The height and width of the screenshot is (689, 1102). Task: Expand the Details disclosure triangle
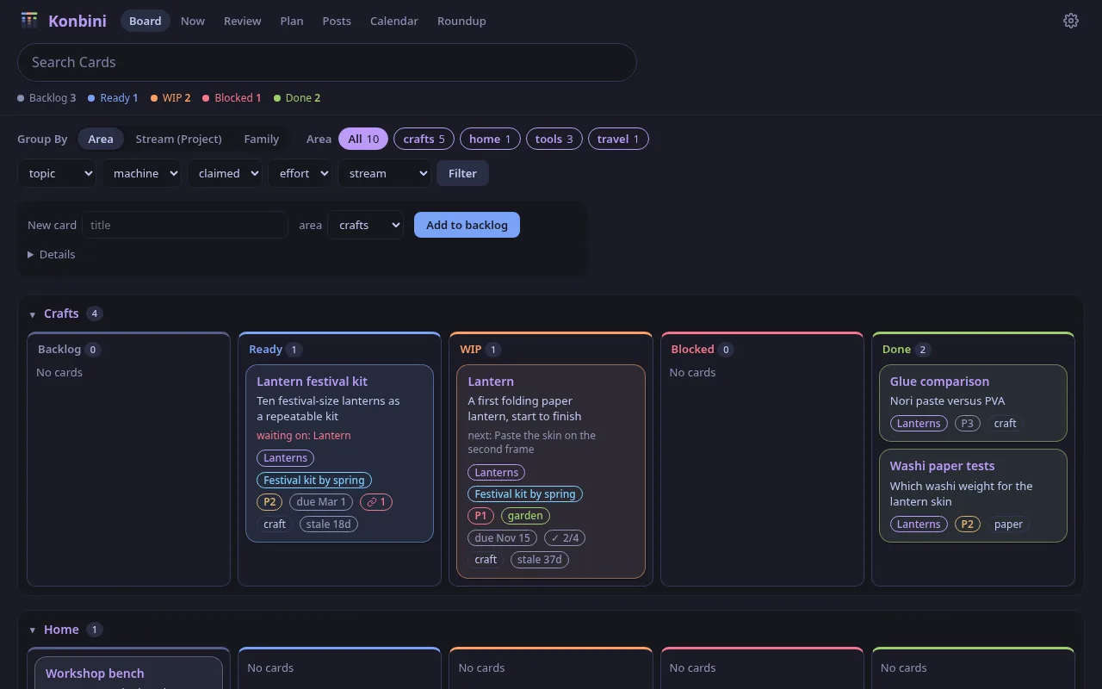tap(31, 255)
